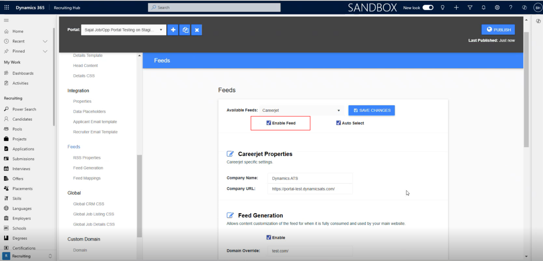This screenshot has height=261, width=543.
Task: Open the Portal selection dropdown
Action: [124, 30]
